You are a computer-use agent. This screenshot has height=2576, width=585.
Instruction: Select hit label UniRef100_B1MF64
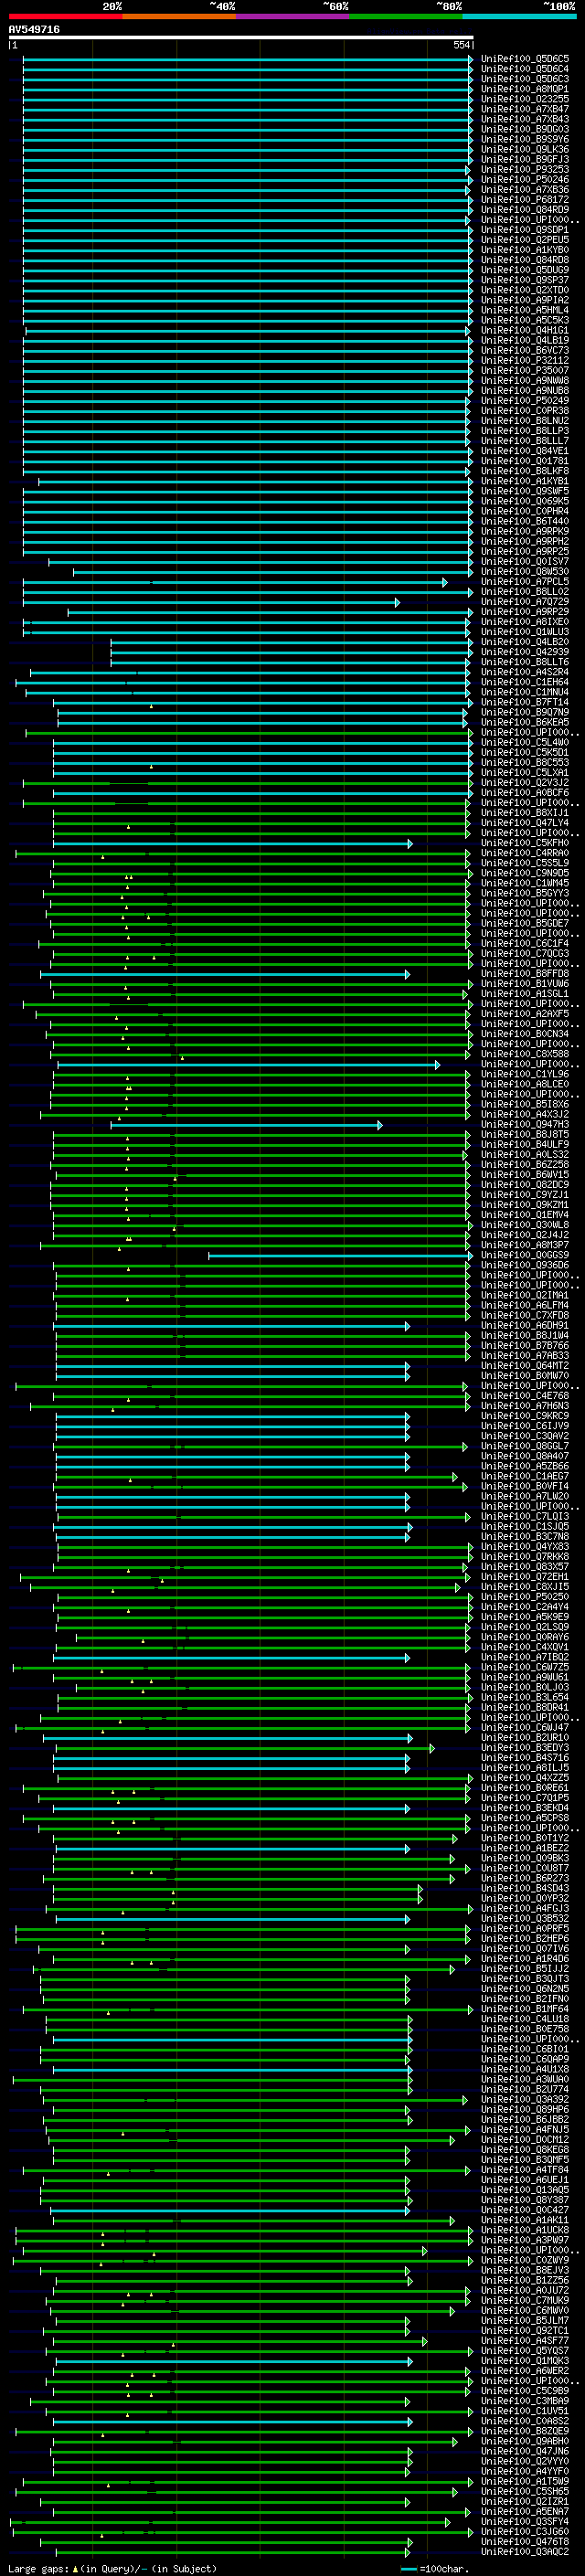525,2009
